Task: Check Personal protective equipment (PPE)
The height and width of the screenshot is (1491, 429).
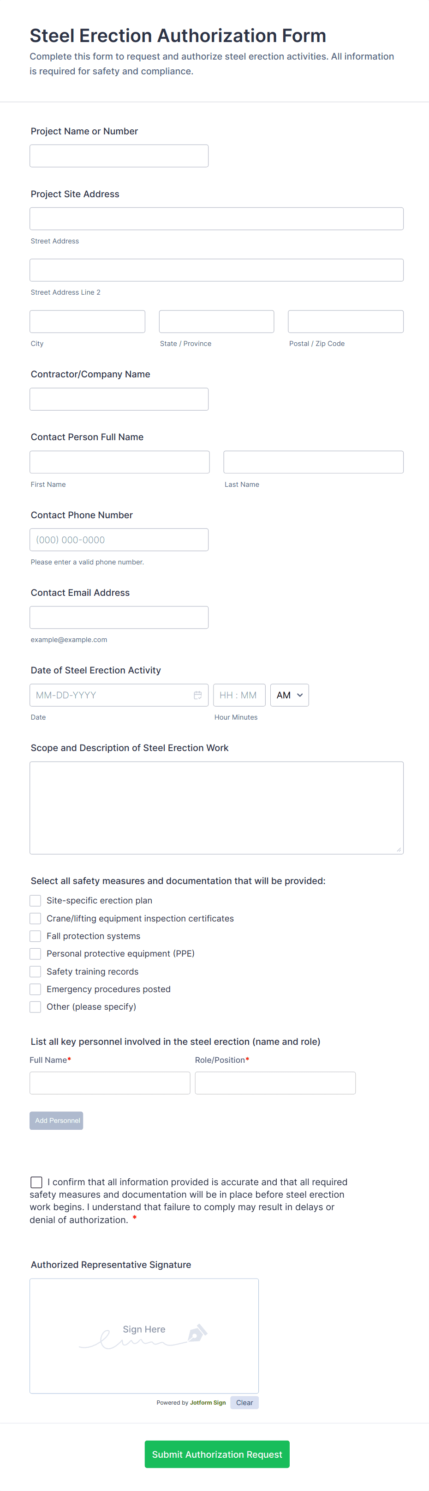Action: click(35, 954)
